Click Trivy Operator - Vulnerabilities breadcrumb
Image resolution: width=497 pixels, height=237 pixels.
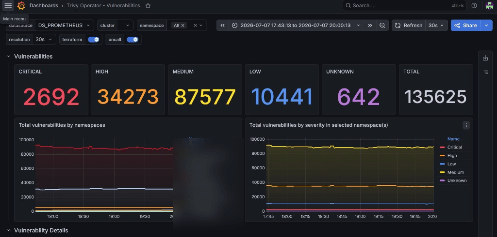[103, 5]
